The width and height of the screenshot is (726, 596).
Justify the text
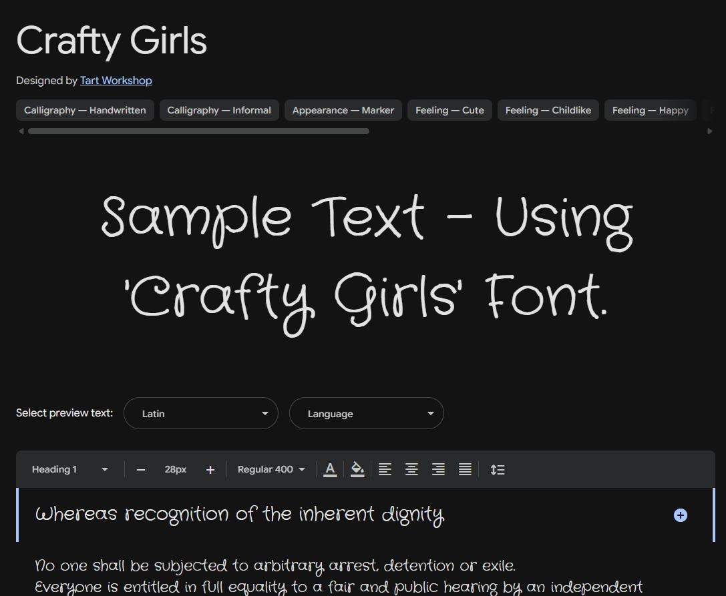[x=466, y=469]
